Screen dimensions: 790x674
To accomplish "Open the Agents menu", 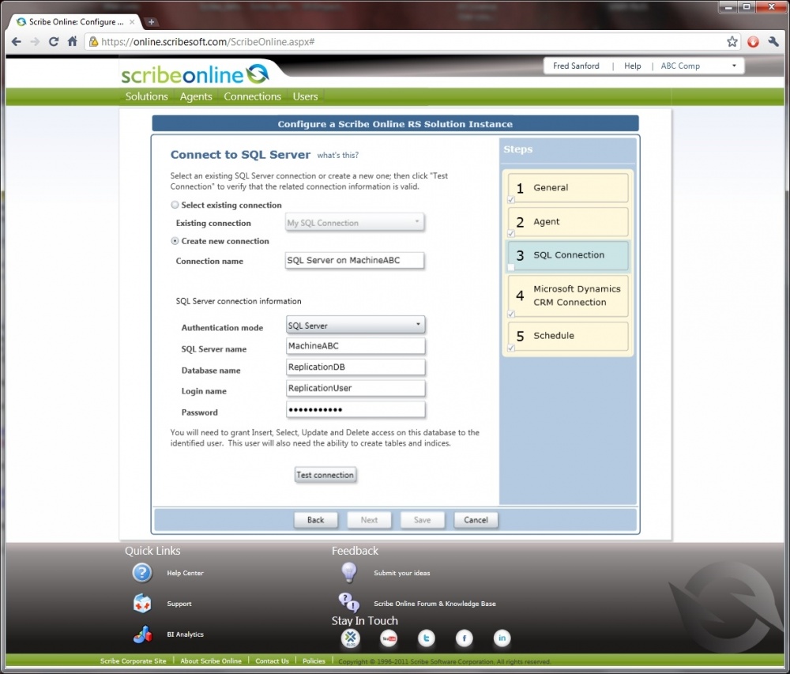I will 196,96.
